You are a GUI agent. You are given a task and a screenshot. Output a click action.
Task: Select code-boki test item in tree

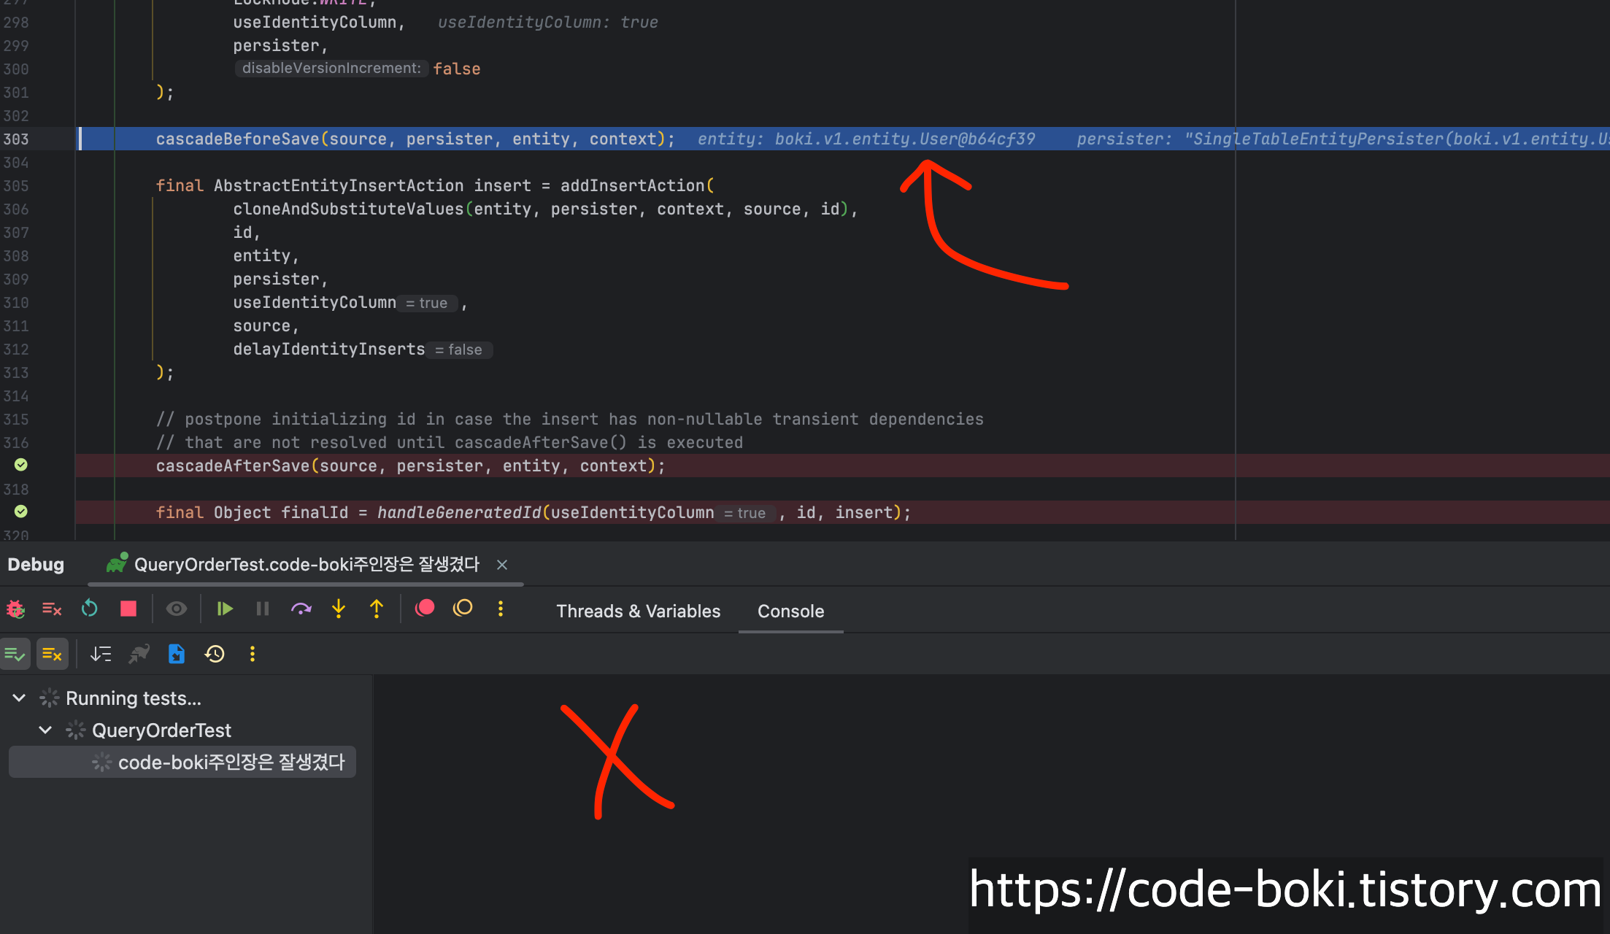click(x=231, y=763)
